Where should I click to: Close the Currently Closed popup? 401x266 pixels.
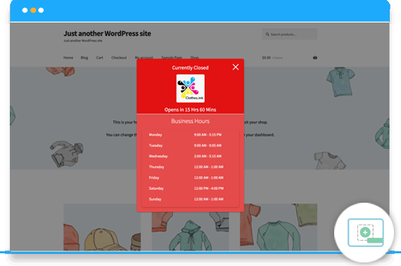pyautogui.click(x=236, y=67)
